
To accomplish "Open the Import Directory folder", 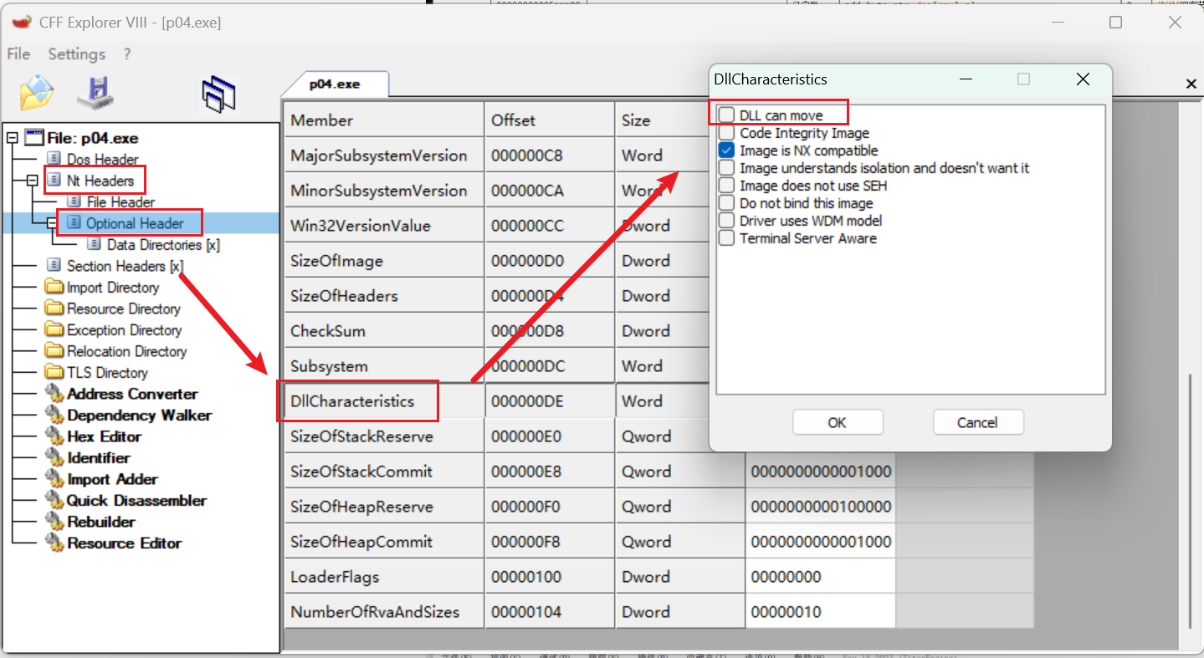I will point(112,288).
